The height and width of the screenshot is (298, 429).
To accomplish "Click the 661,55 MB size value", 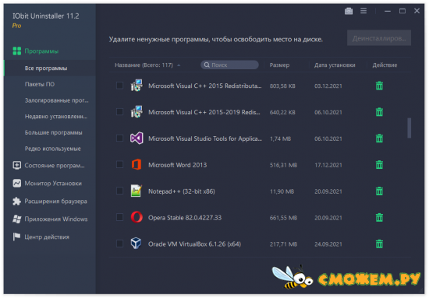I will (283, 218).
